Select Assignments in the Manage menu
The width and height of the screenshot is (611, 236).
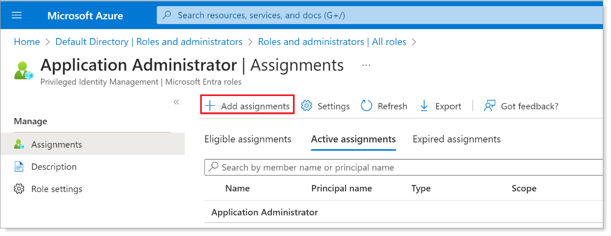[x=93, y=144]
